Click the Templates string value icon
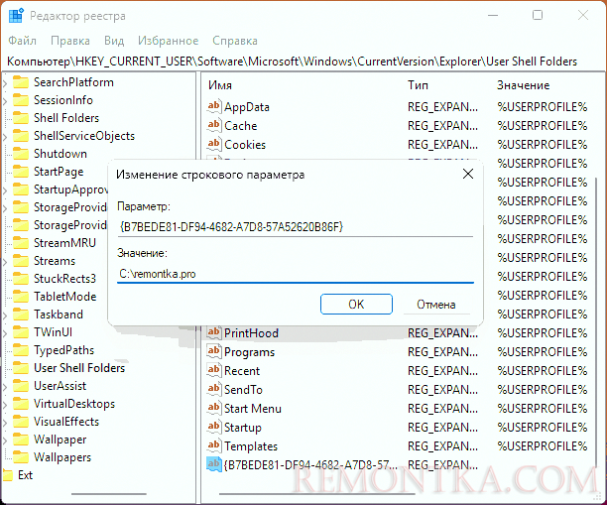Viewport: 607px width, 505px height. tap(213, 445)
